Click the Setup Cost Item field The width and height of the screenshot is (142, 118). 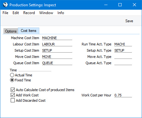pyautogui.click(x=57, y=50)
